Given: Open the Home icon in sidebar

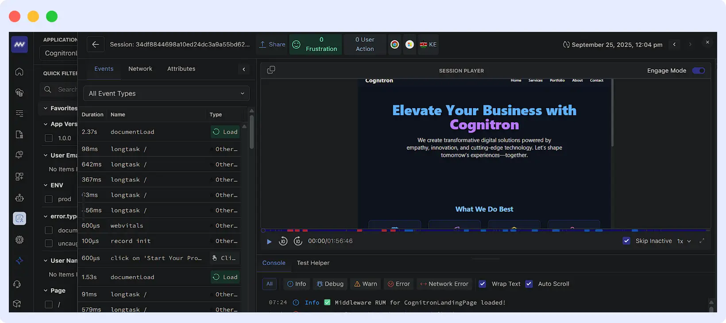Looking at the screenshot, I should point(19,72).
